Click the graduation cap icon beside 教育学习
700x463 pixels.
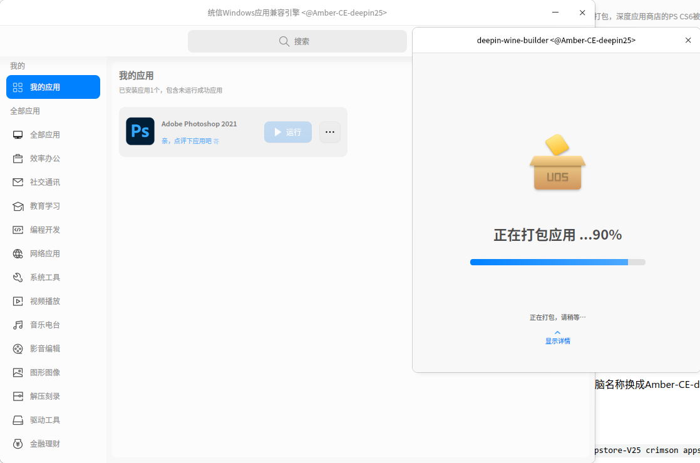[18, 206]
